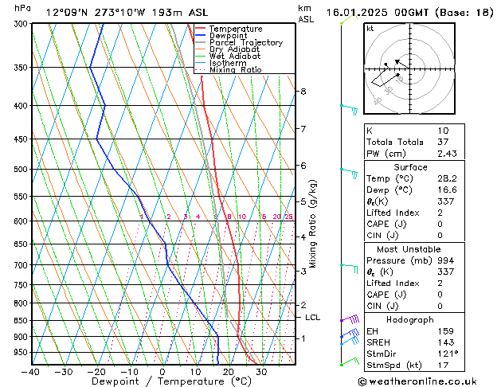Click the 500 hPa pressure label
Screen dimensions: 501x387
[x=22, y=169]
